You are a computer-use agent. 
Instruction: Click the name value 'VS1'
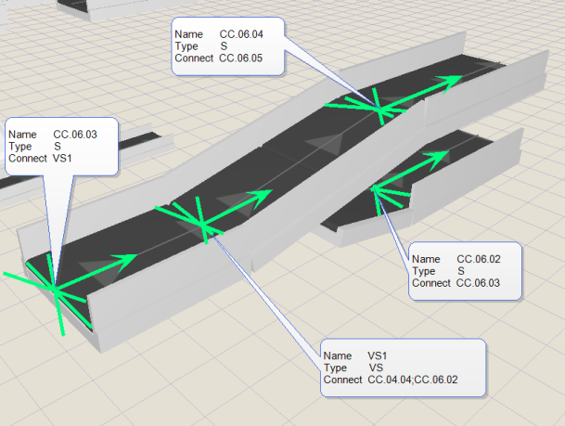point(378,355)
